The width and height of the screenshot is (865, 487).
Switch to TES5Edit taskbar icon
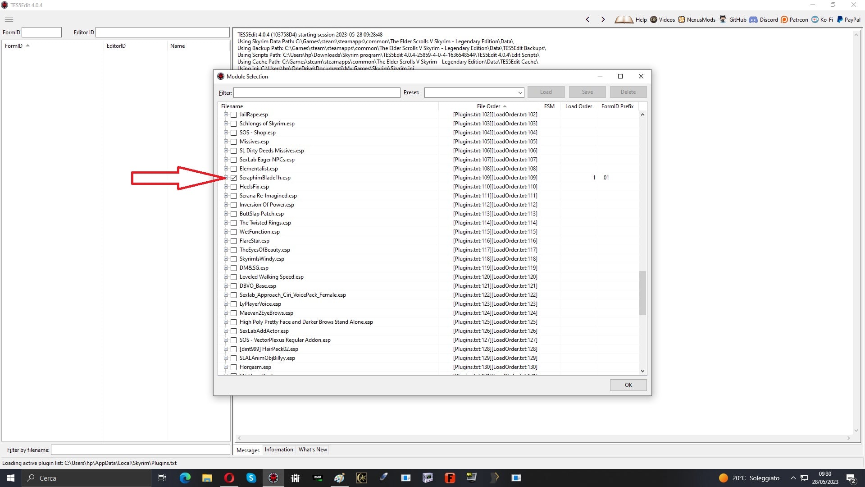(x=273, y=478)
